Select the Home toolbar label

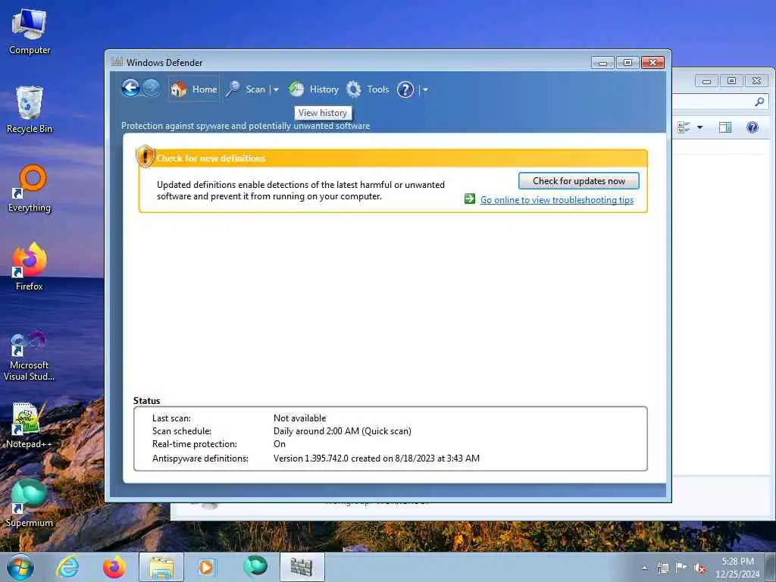click(205, 89)
